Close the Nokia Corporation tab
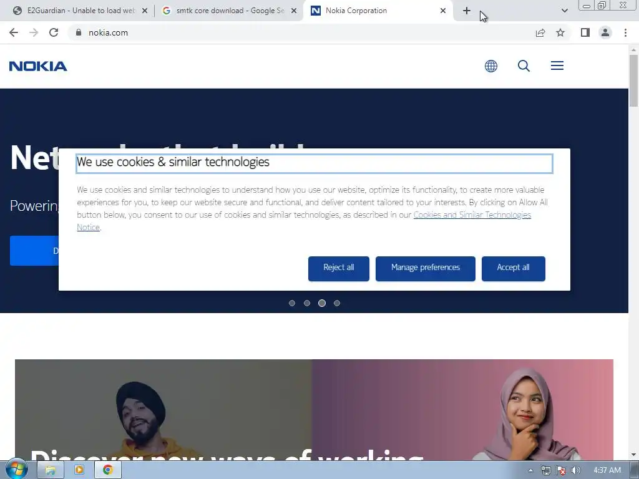 point(443,11)
